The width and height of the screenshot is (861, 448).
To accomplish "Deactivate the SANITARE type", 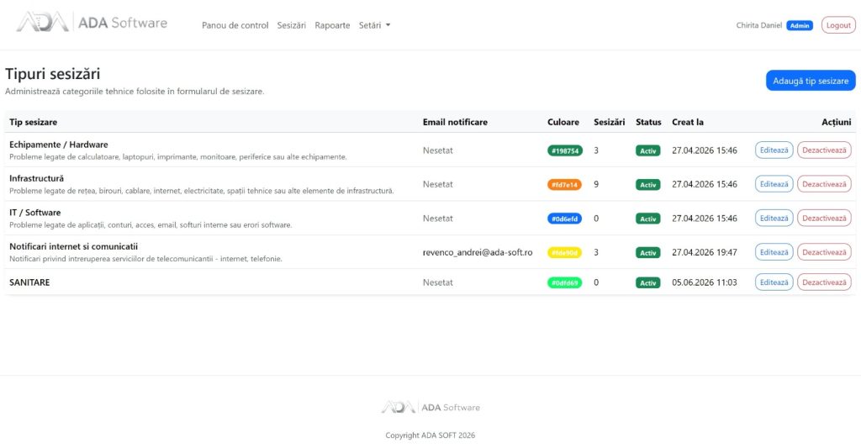I will (824, 282).
